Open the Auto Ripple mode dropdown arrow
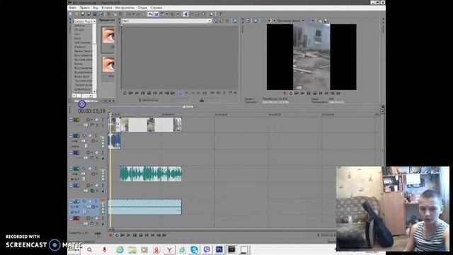453x255 pixels. click(167, 14)
